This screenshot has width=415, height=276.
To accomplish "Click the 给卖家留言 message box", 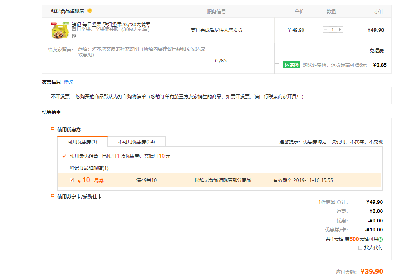I will [144, 53].
